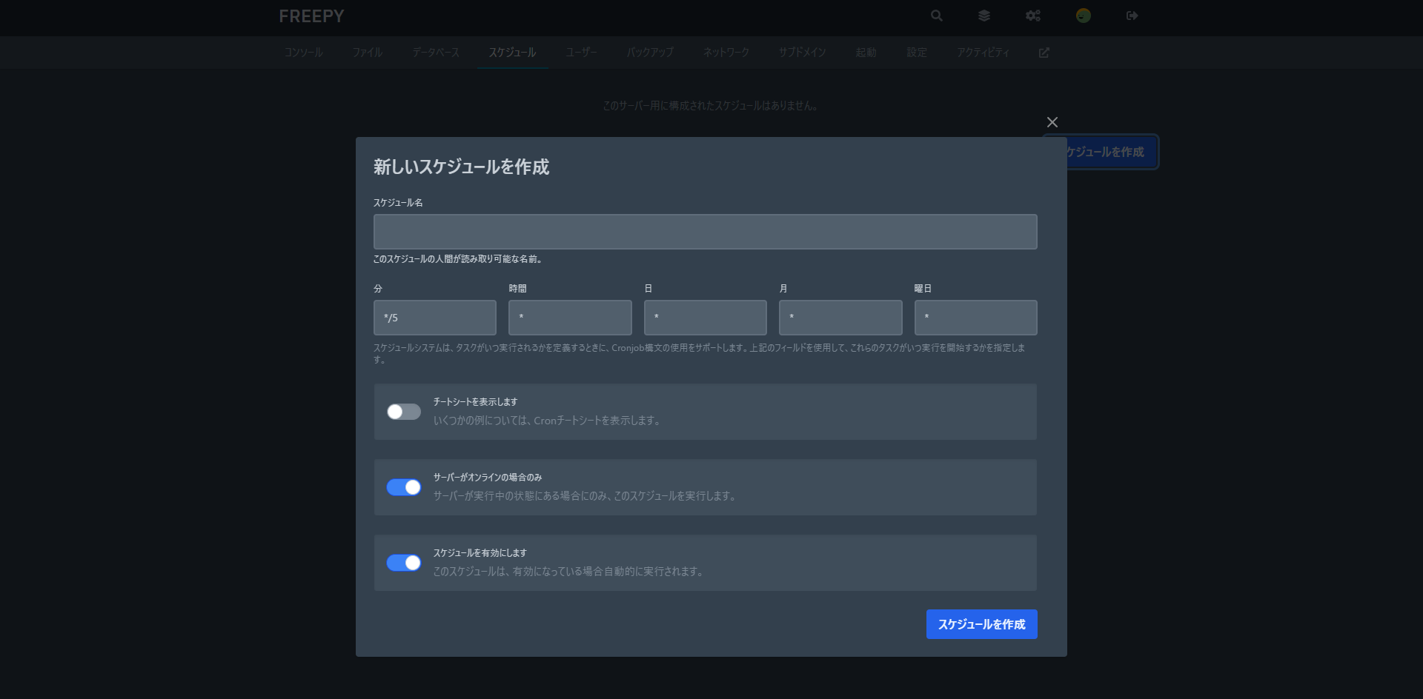
Task: Click the スケジュールを作成 button in the modal
Action: point(981,624)
